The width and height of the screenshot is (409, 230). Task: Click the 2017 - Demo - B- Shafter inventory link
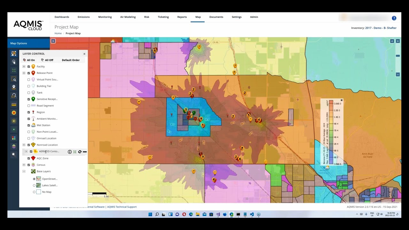tap(381, 28)
